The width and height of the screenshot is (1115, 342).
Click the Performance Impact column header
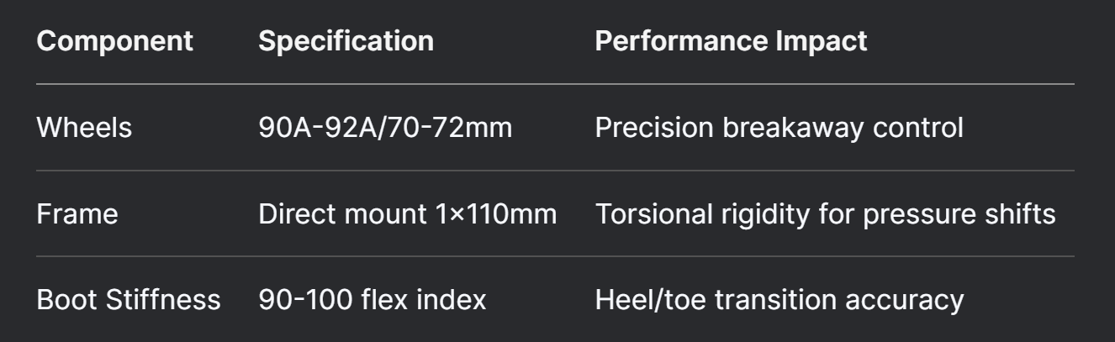tap(731, 42)
